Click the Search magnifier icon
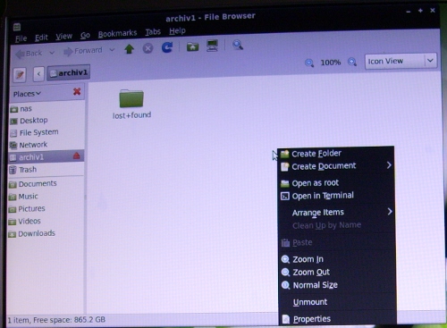This screenshot has height=328, width=447. pyautogui.click(x=238, y=45)
